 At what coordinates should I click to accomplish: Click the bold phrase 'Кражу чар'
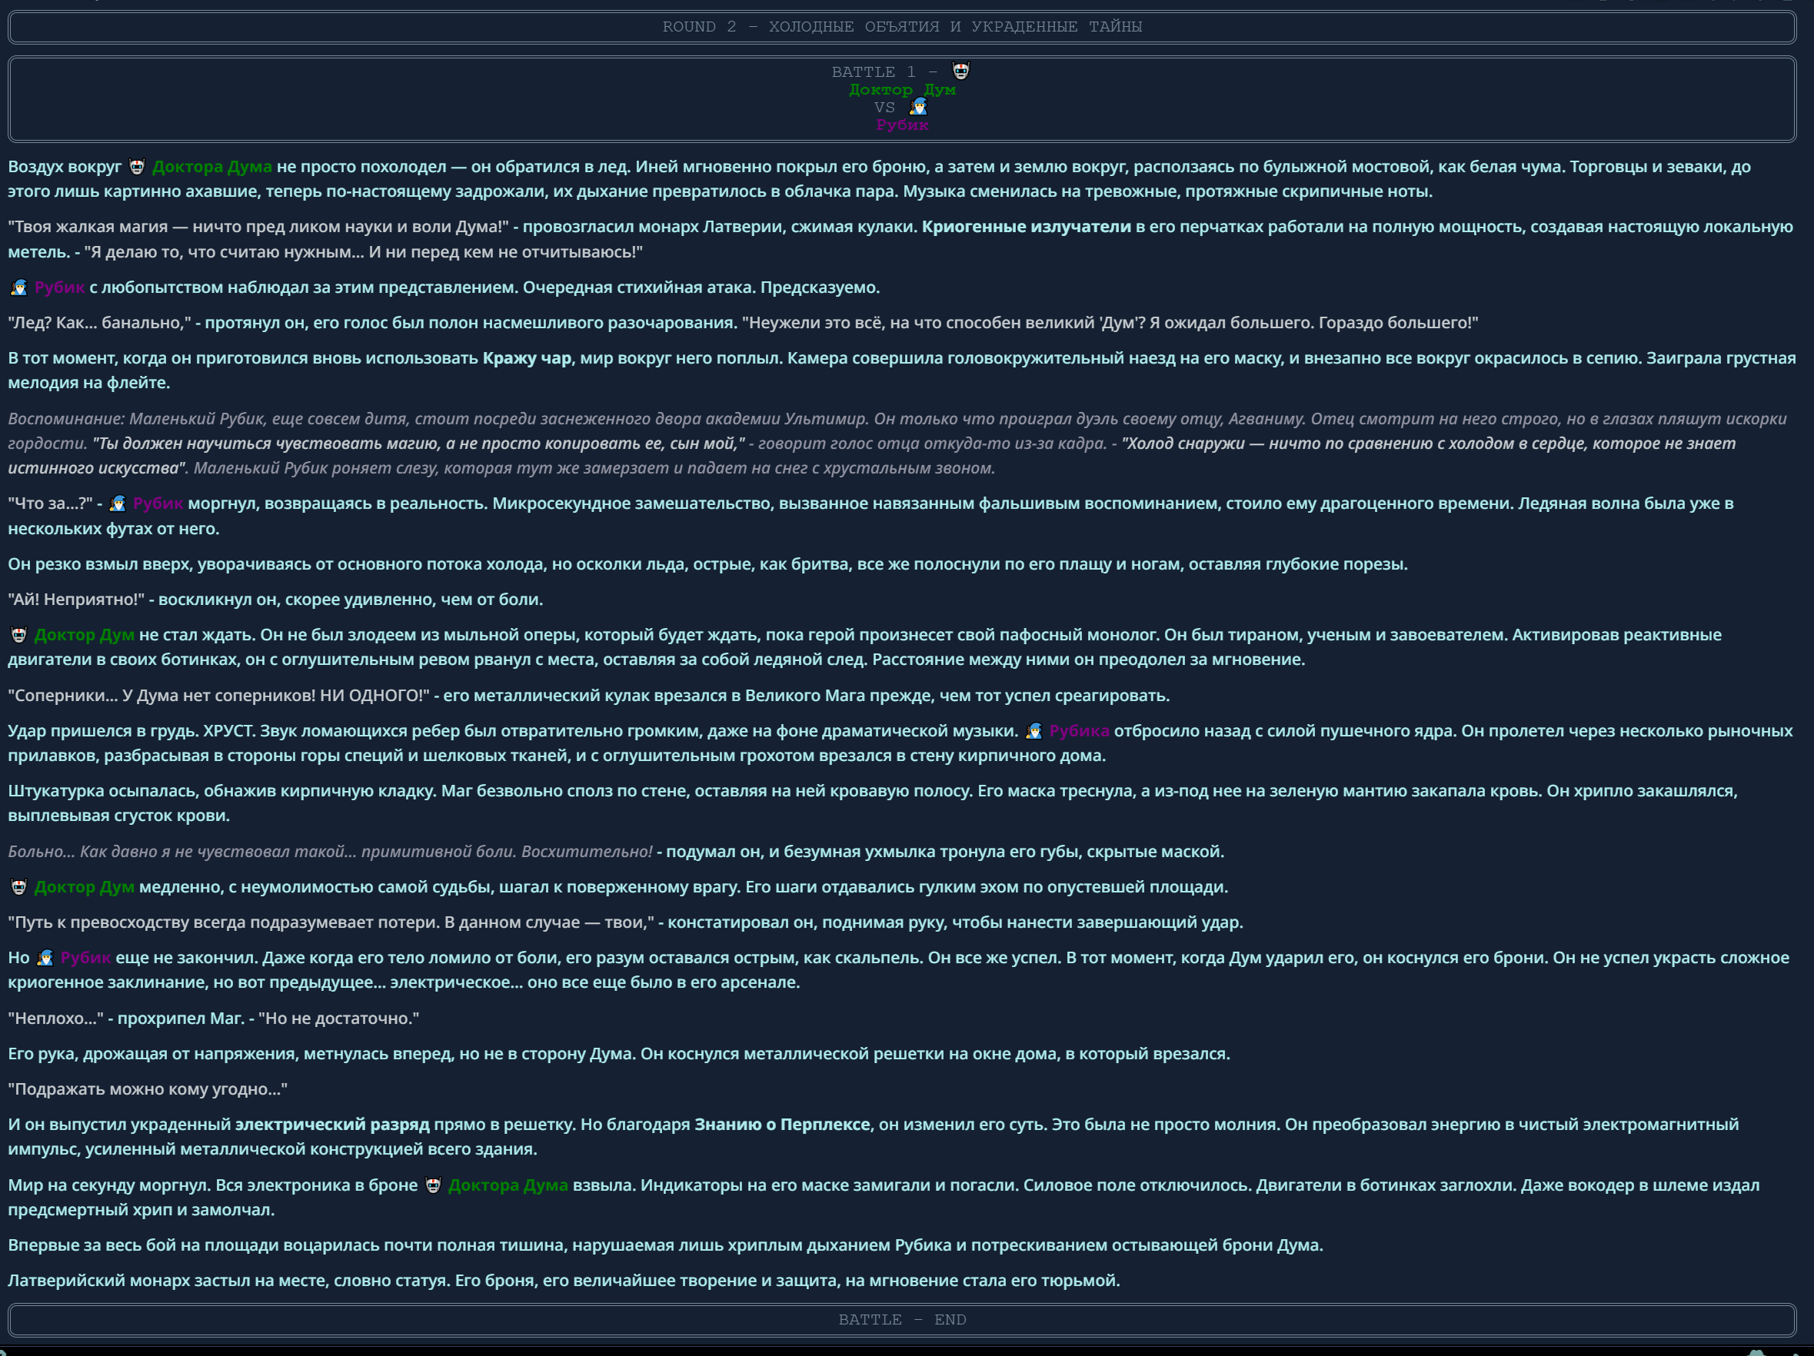coord(527,358)
